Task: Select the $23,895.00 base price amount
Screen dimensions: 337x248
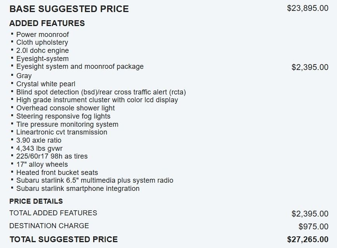Action: [x=307, y=8]
